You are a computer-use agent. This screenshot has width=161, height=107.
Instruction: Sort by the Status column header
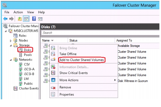click(x=73, y=40)
